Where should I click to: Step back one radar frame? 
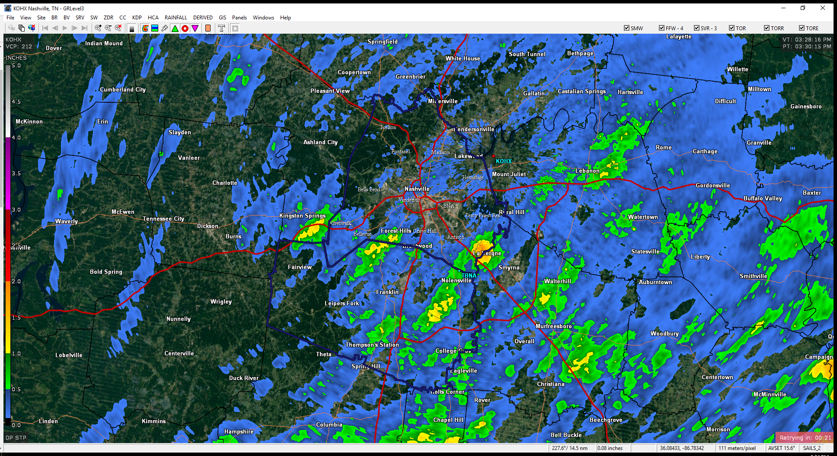[x=55, y=28]
